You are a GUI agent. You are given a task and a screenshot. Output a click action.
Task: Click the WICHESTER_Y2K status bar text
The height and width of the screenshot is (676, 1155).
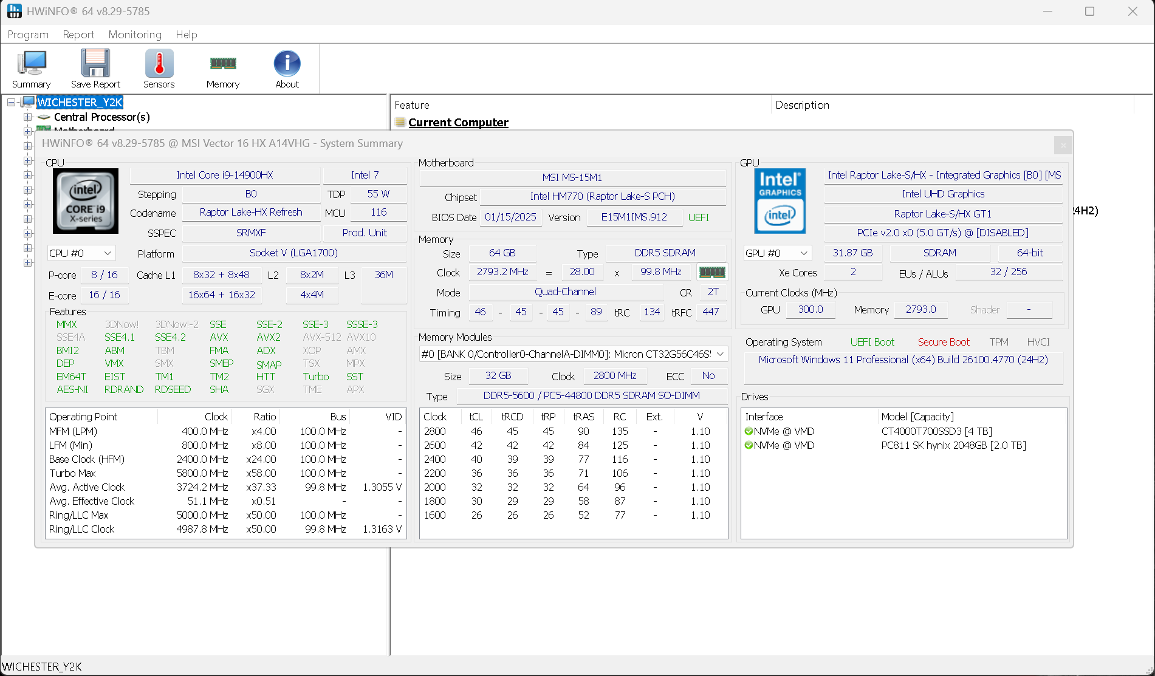click(x=42, y=666)
